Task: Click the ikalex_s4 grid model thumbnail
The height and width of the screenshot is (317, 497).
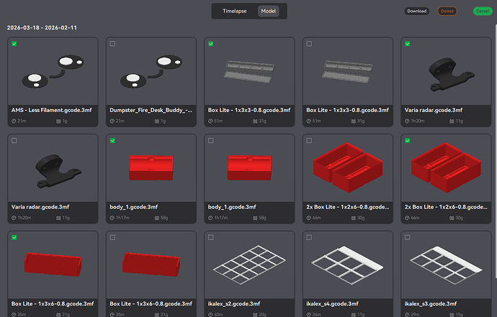Action: 348,265
